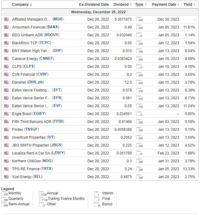Open the FITBI ticker link
This screenshot has width=200, height=215.
tap(58, 121)
